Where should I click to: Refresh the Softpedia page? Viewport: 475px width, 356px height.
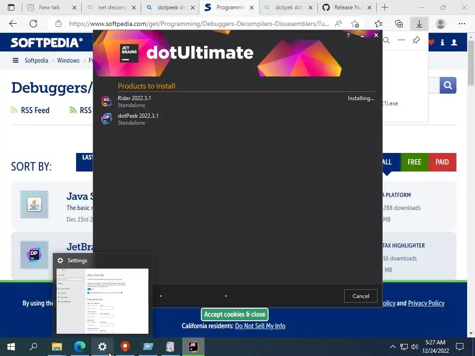click(33, 24)
